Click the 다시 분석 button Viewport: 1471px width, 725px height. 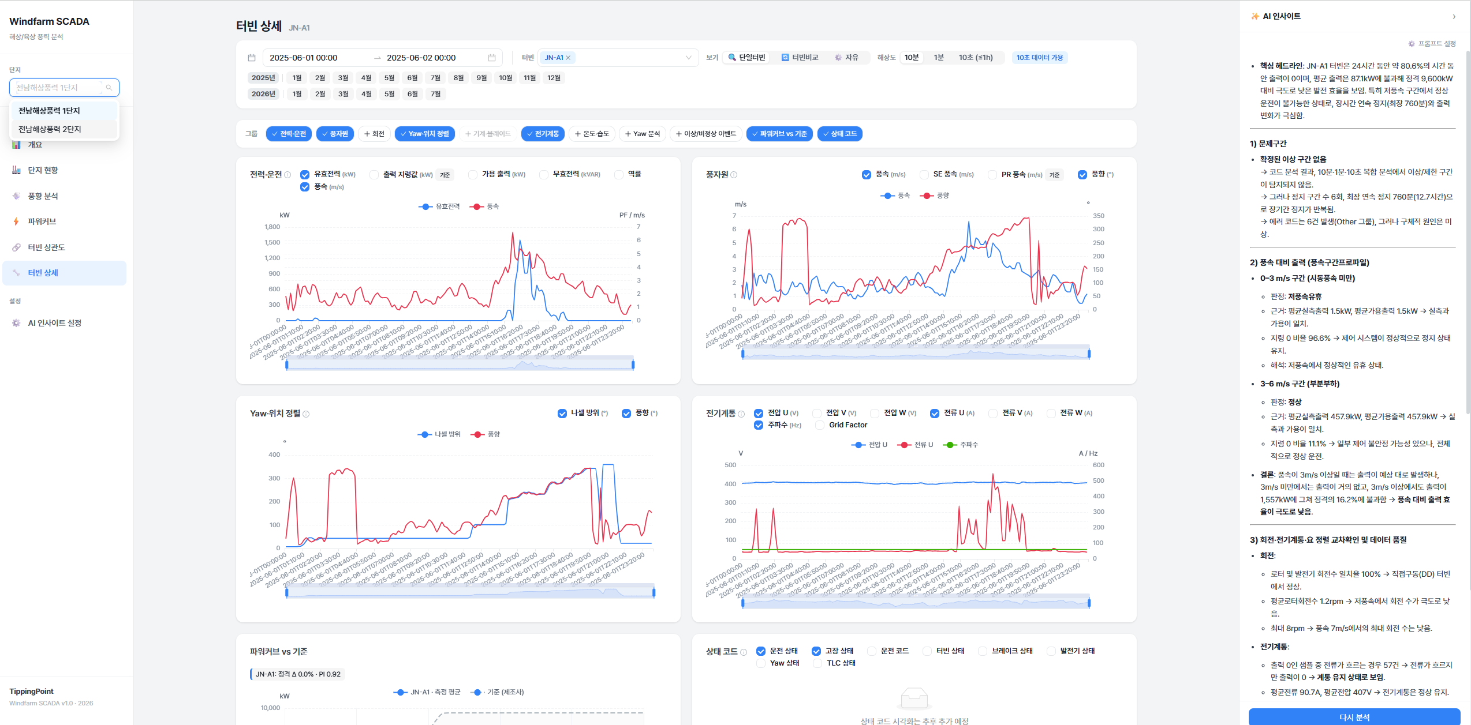point(1354,717)
